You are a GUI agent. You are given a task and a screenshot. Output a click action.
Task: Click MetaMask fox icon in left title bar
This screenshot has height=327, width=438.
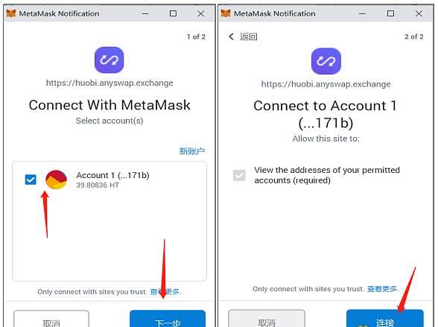pyautogui.click(x=11, y=13)
